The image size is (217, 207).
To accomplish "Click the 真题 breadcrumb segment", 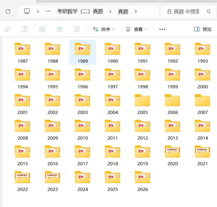I will 123,11.
